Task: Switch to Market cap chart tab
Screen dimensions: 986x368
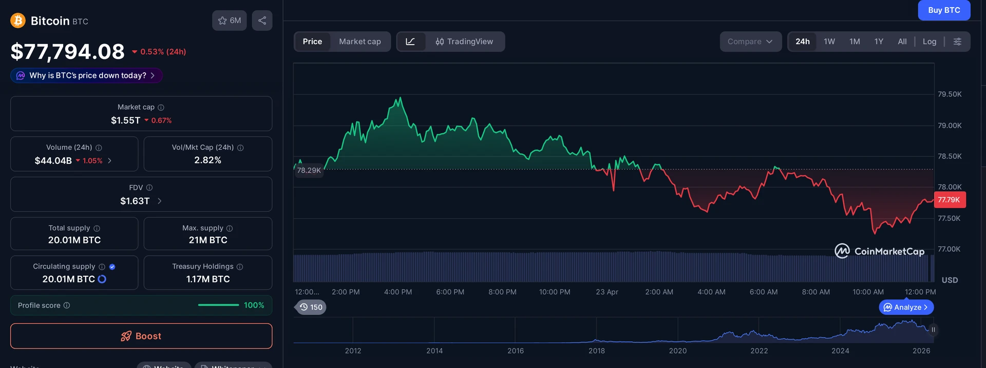Action: coord(360,42)
